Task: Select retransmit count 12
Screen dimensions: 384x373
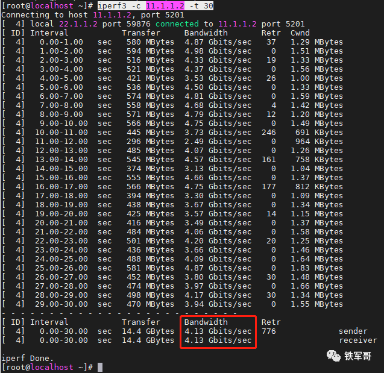Action: tap(271, 114)
